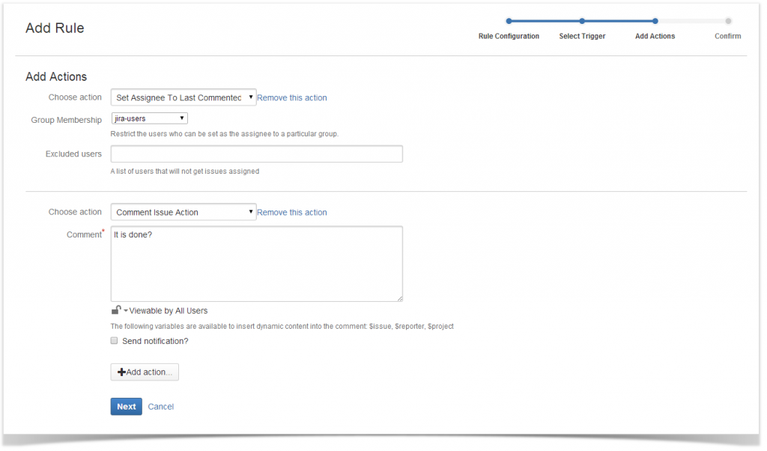Click the Add Actions progress dot
The image size is (767, 451).
(x=655, y=21)
